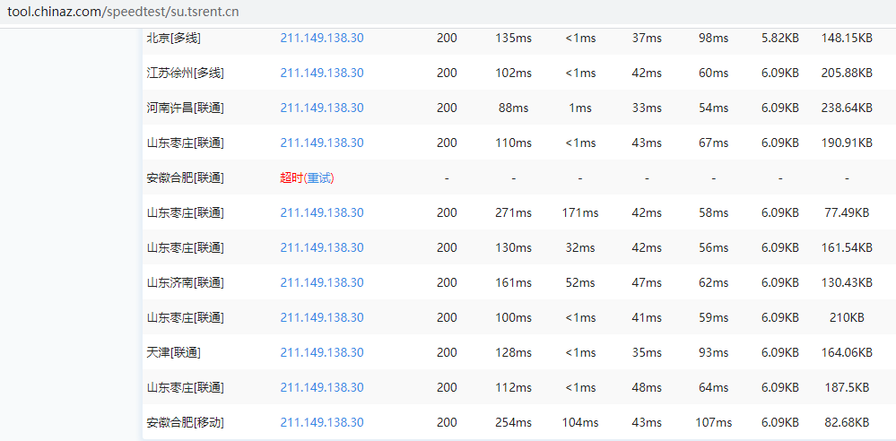896x441 pixels.
Task: Click the IP link in the 187.5KB row
Action: click(x=322, y=387)
